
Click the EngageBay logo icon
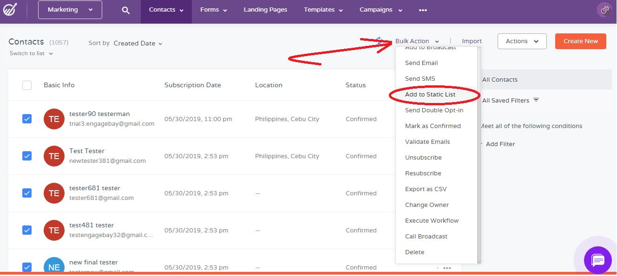[x=10, y=10]
